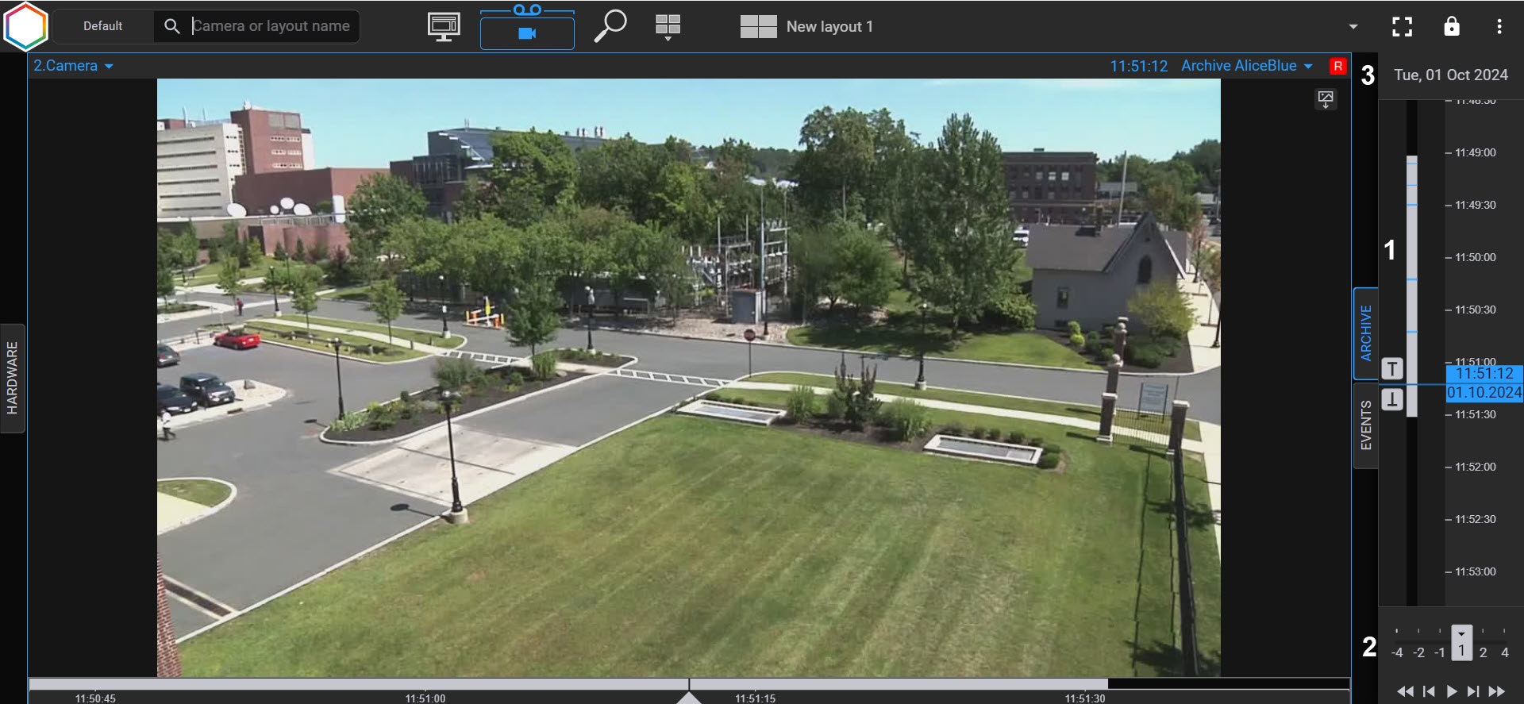Click the Default button
The height and width of the screenshot is (704, 1524).
tap(103, 26)
